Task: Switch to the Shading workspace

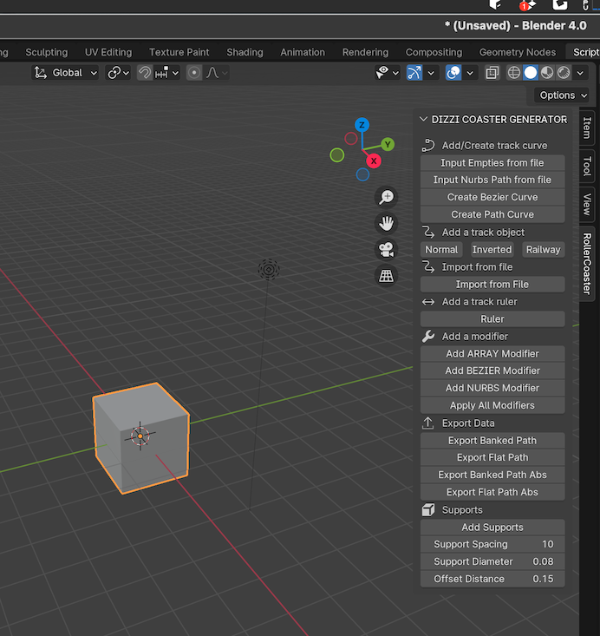Action: [x=245, y=52]
